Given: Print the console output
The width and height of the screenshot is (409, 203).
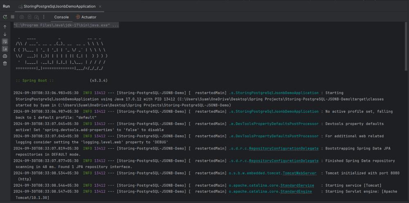Looking at the screenshot, I should click(5, 56).
